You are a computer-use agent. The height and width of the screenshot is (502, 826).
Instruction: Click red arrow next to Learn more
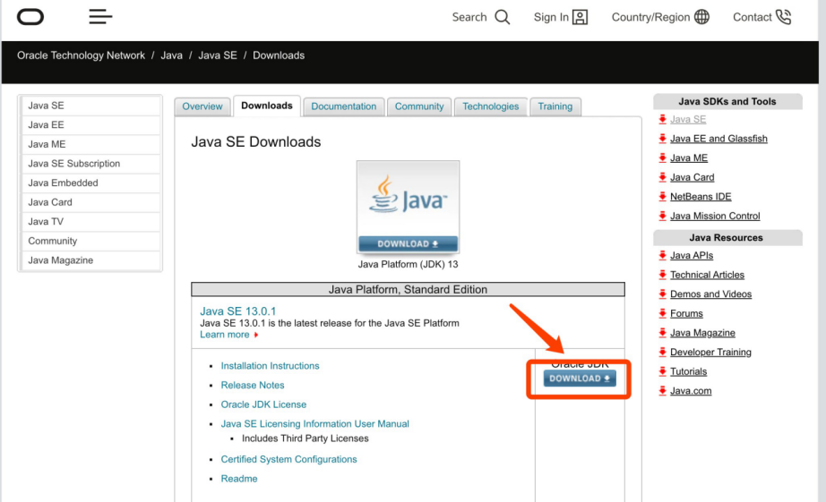pyautogui.click(x=256, y=335)
